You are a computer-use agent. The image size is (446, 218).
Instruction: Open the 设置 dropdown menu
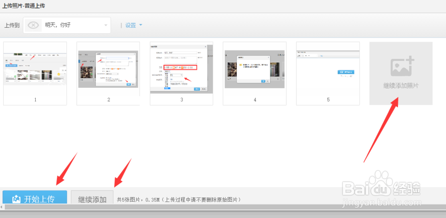[134, 25]
